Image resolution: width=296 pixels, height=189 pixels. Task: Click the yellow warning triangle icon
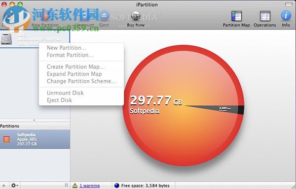[75, 186]
